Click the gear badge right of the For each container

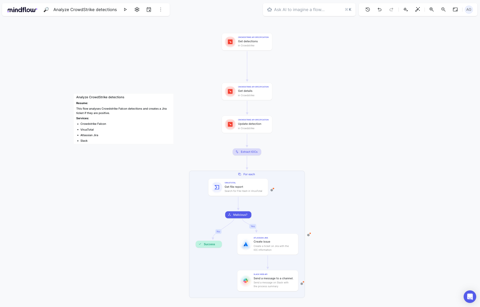pyautogui.click(x=309, y=235)
